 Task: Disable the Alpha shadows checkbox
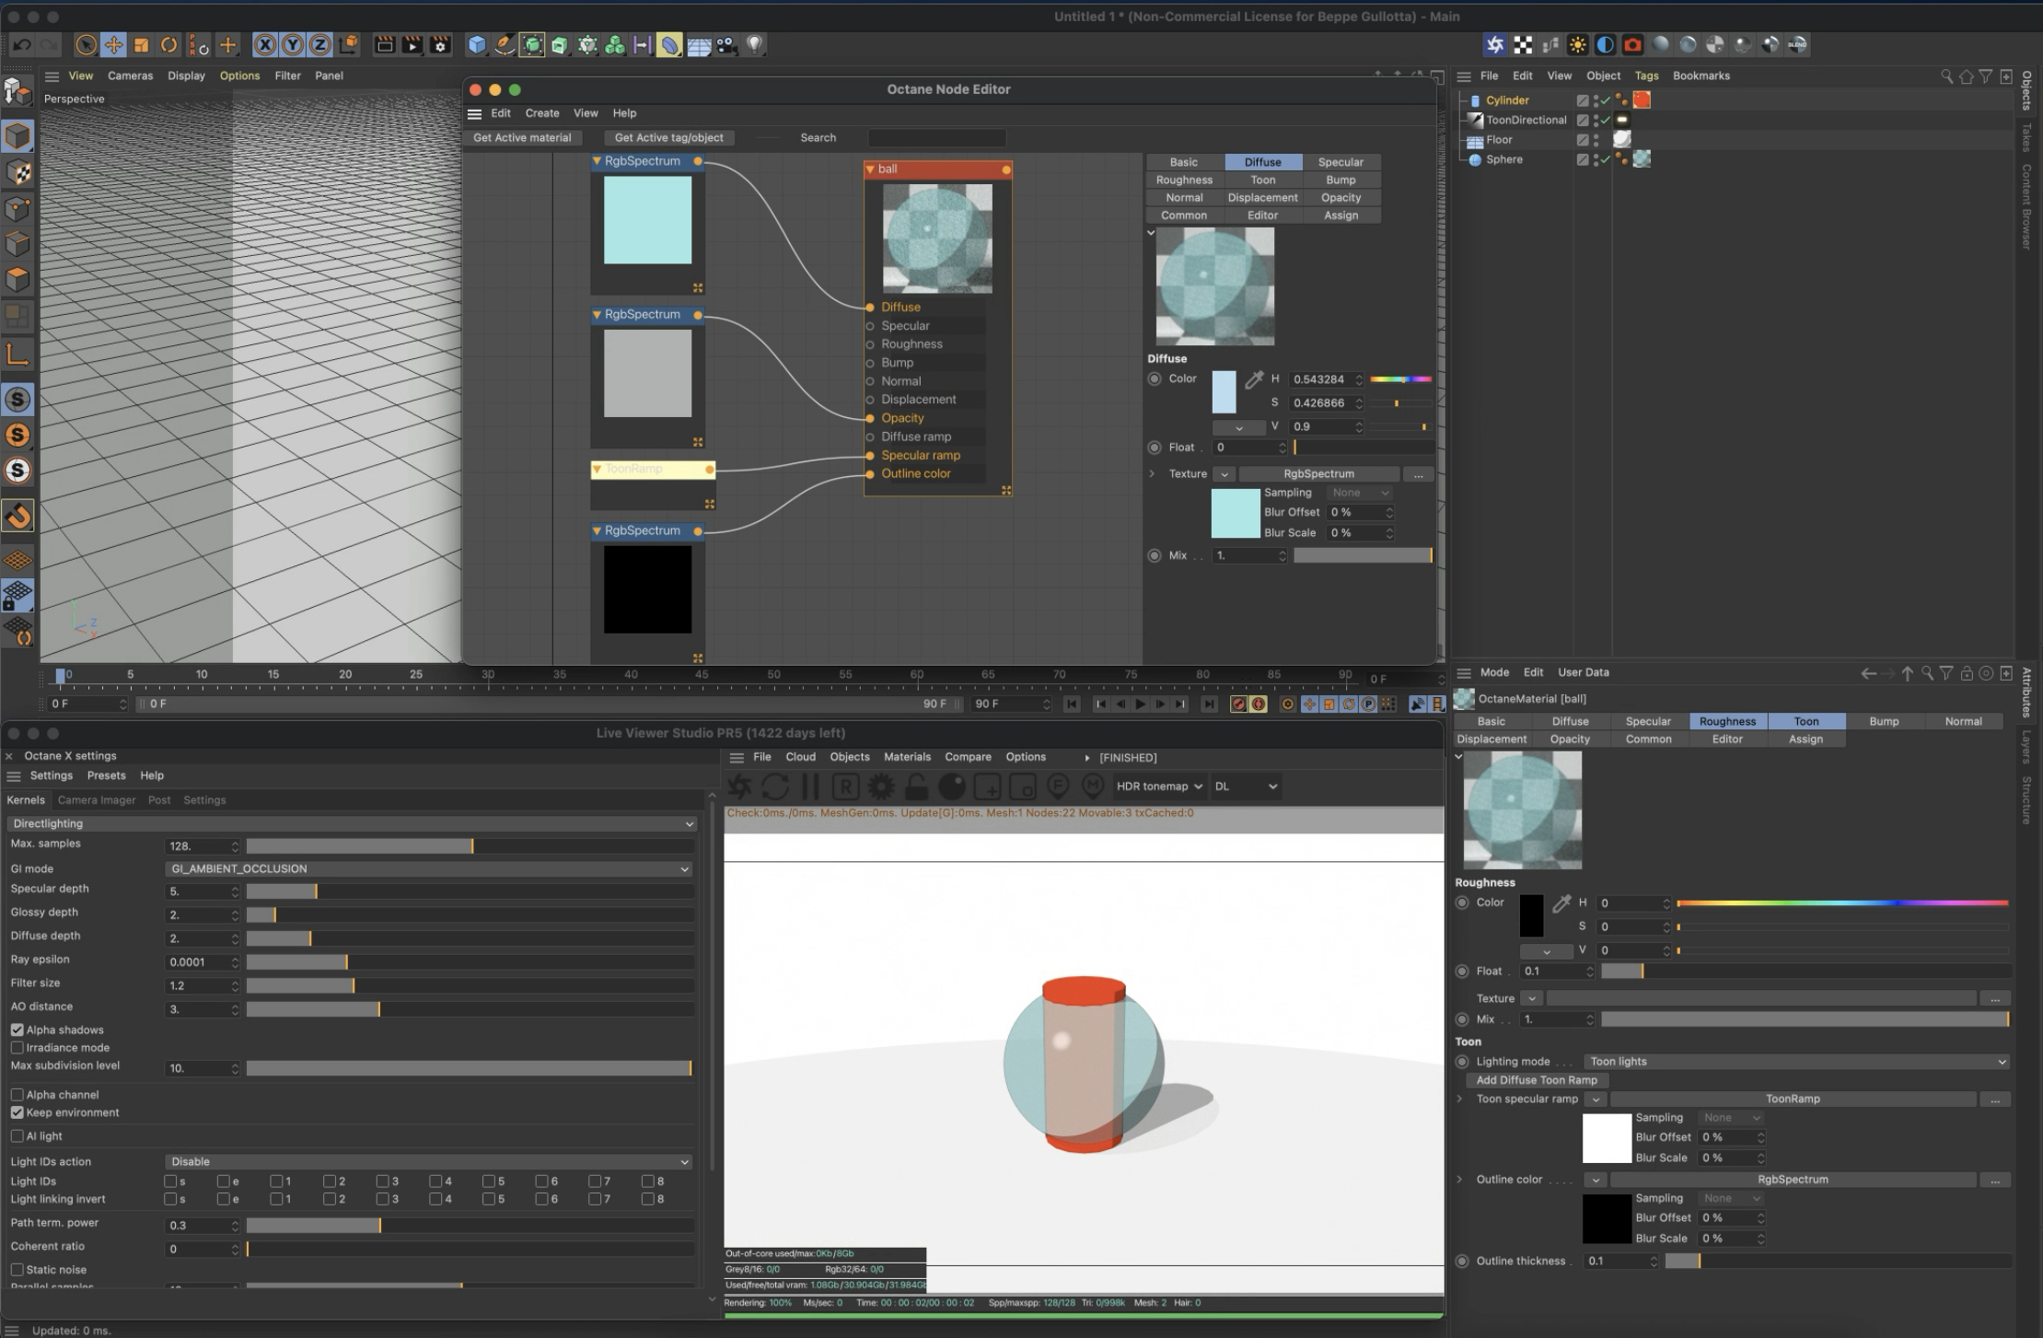point(17,1030)
